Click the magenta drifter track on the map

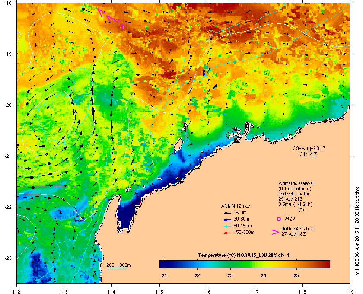pyautogui.click(x=111, y=18)
